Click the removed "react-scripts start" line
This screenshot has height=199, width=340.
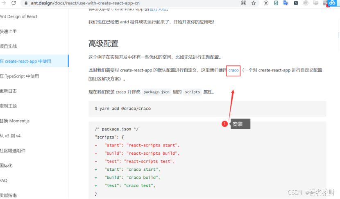(137, 145)
